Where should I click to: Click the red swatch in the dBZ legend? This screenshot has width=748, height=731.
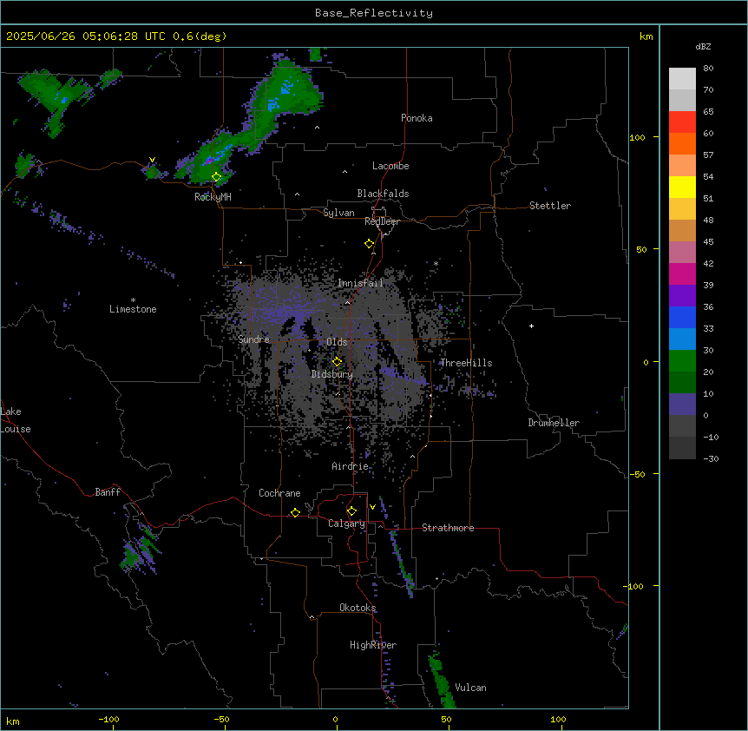[682, 122]
